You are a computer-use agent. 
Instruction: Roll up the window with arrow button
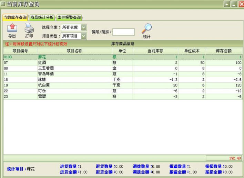point(227,4)
